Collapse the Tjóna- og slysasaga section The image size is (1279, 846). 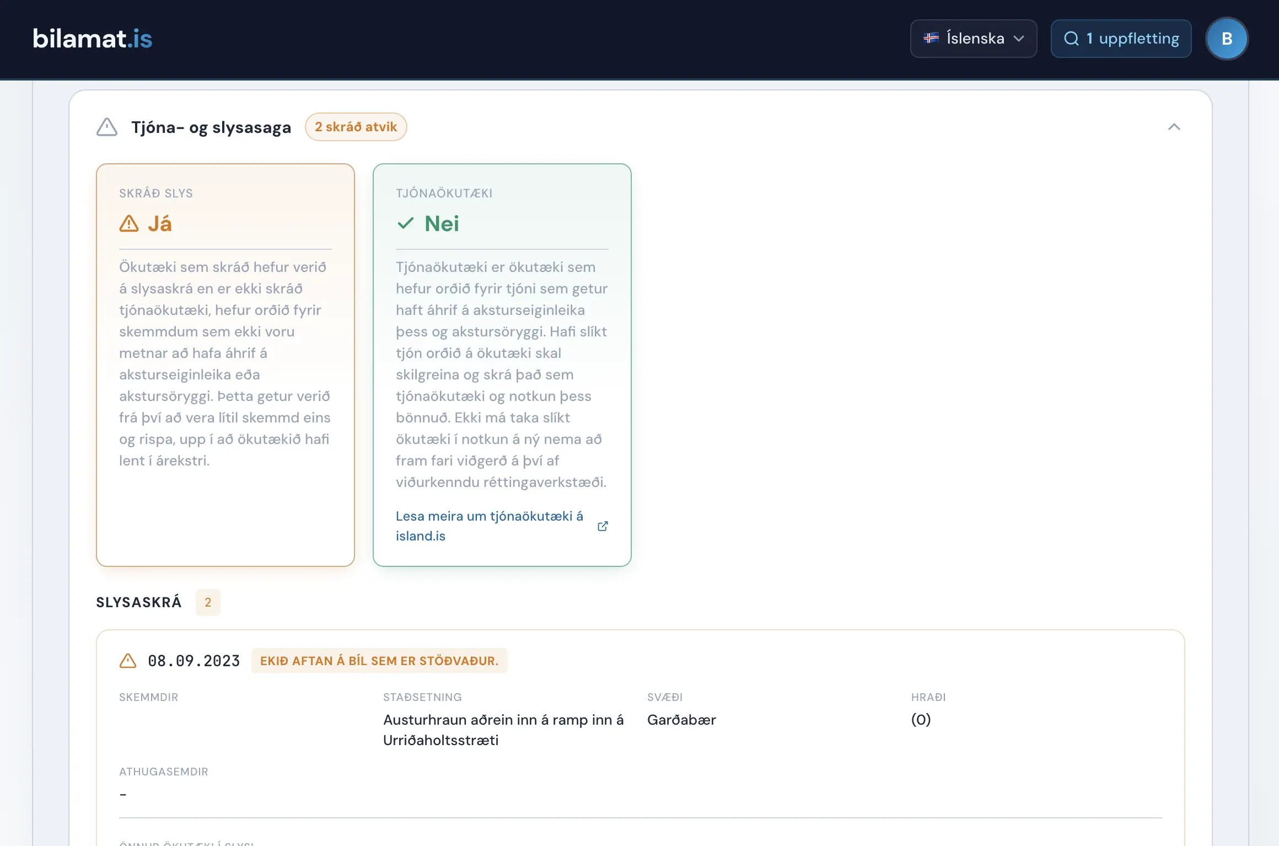(x=1174, y=127)
